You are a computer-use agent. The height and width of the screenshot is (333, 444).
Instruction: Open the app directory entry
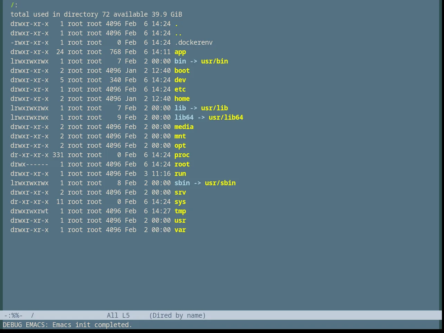[x=180, y=52]
